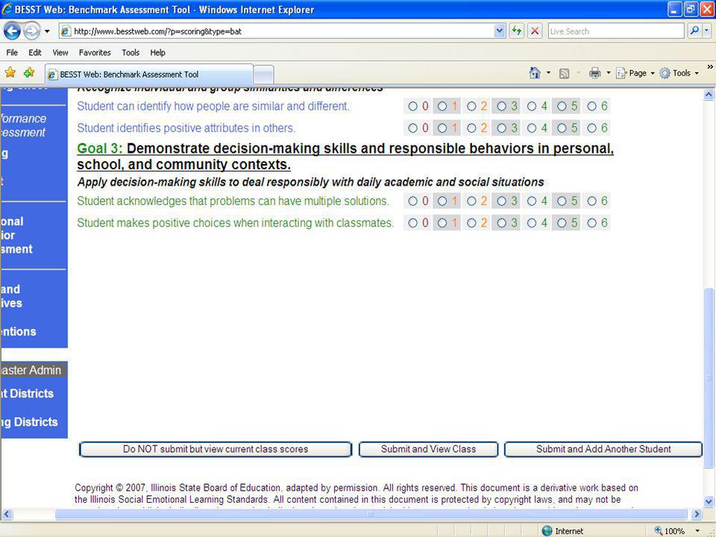Image resolution: width=716 pixels, height=537 pixels.
Task: Select score 4 for multiple solutions row
Action: (532, 201)
